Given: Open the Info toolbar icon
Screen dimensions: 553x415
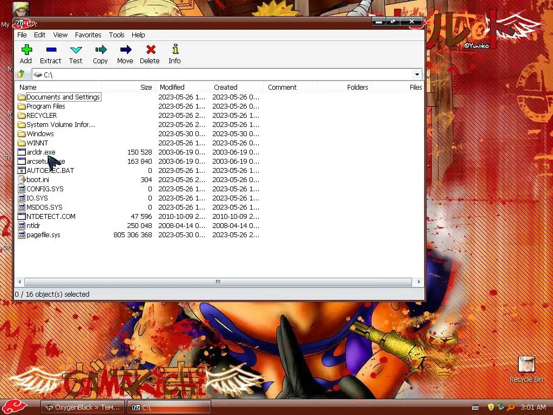Looking at the screenshot, I should (x=176, y=49).
